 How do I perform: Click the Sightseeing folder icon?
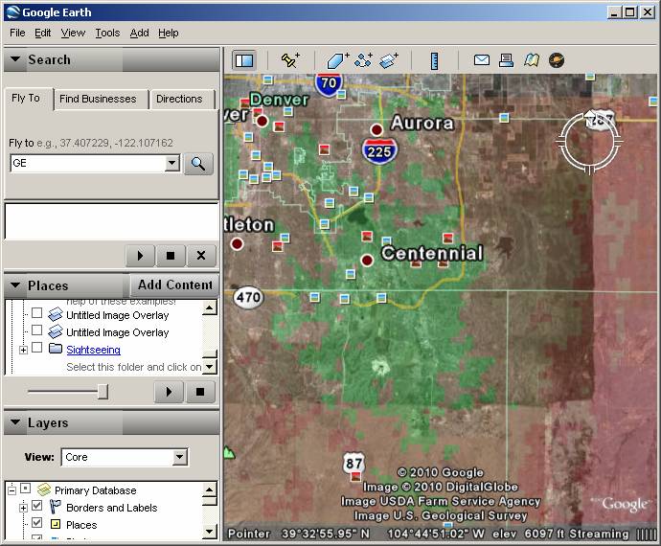(x=56, y=349)
